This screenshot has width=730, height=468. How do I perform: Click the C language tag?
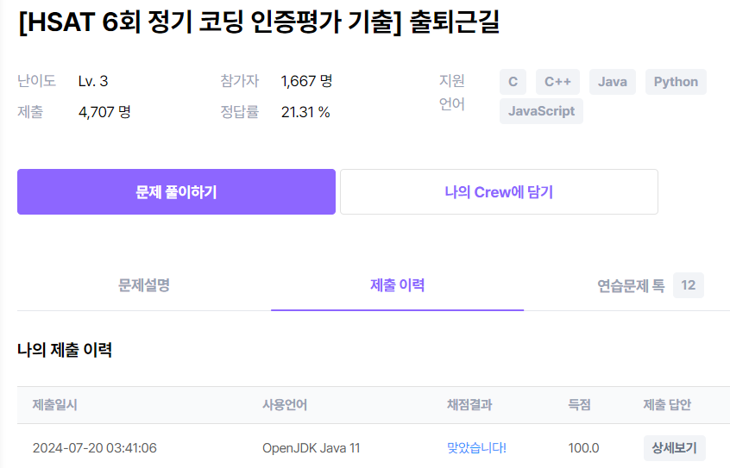tap(513, 82)
